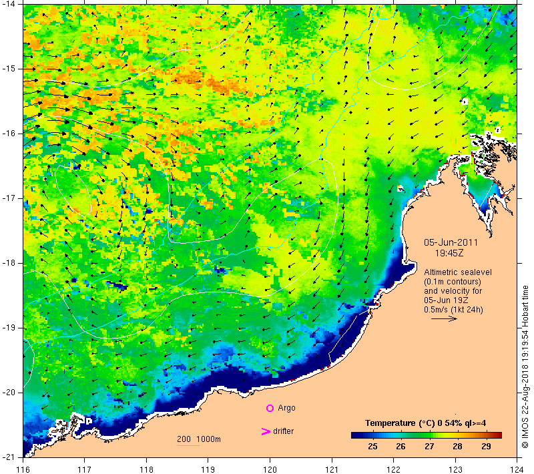Click the longitude axis label 124
The width and height of the screenshot is (534, 474).
(x=517, y=469)
